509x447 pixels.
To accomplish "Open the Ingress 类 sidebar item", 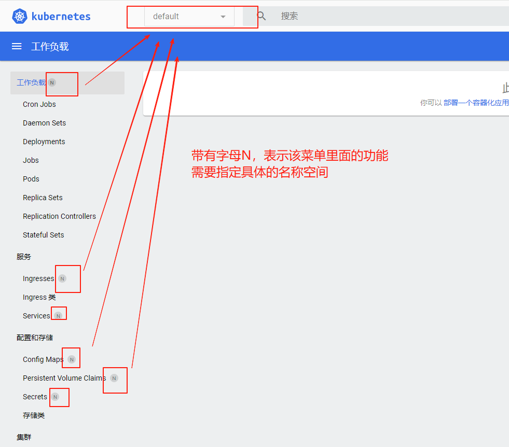I will [x=39, y=297].
